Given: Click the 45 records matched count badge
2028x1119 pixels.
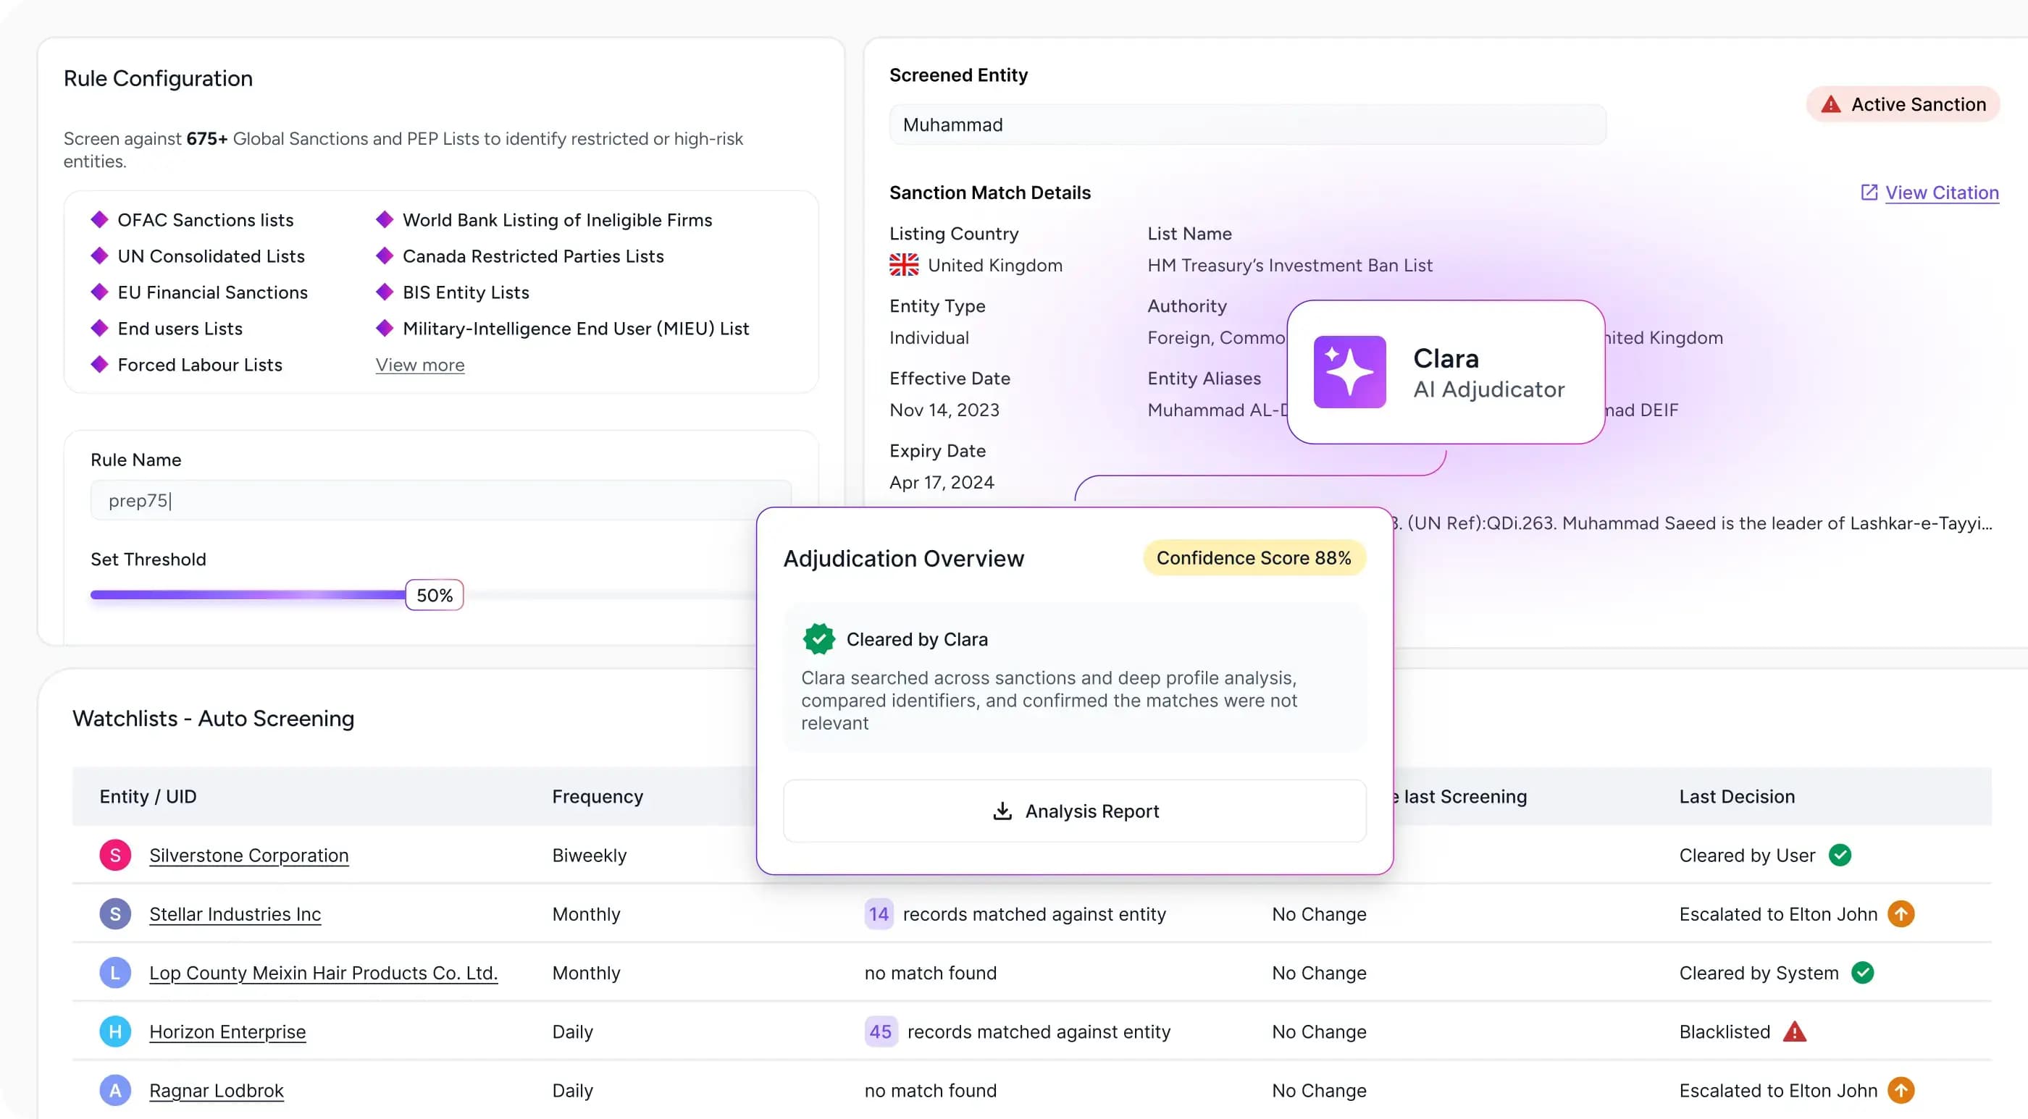Looking at the screenshot, I should pyautogui.click(x=880, y=1031).
